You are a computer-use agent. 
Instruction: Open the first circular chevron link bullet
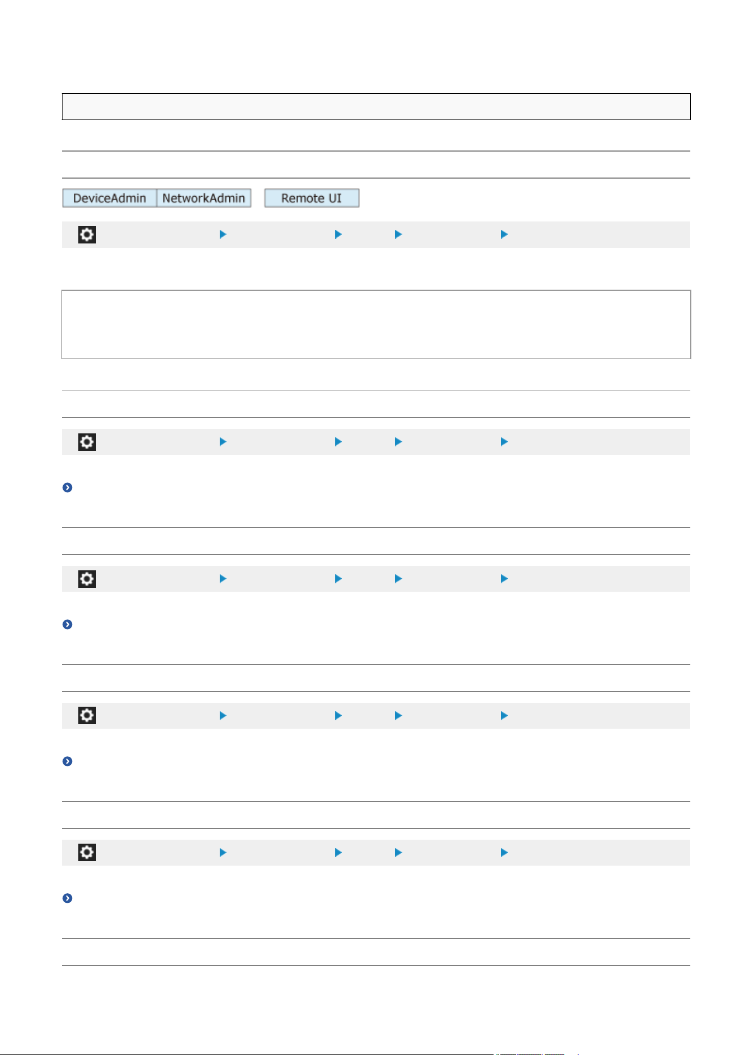pos(67,487)
